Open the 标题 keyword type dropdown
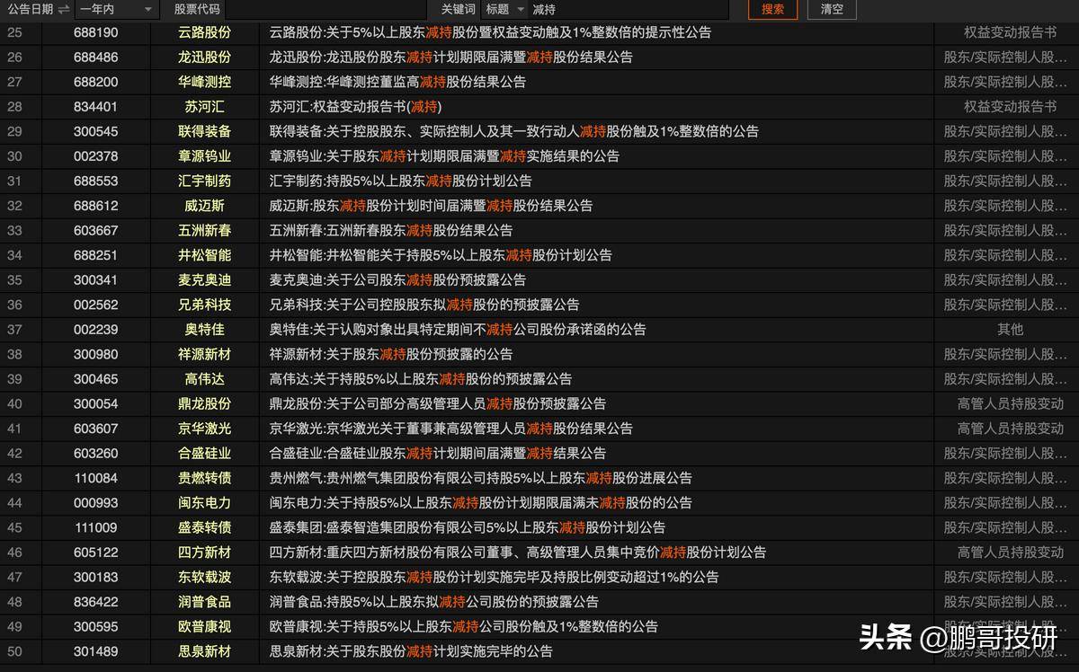Image resolution: width=1079 pixels, height=672 pixels. click(504, 9)
